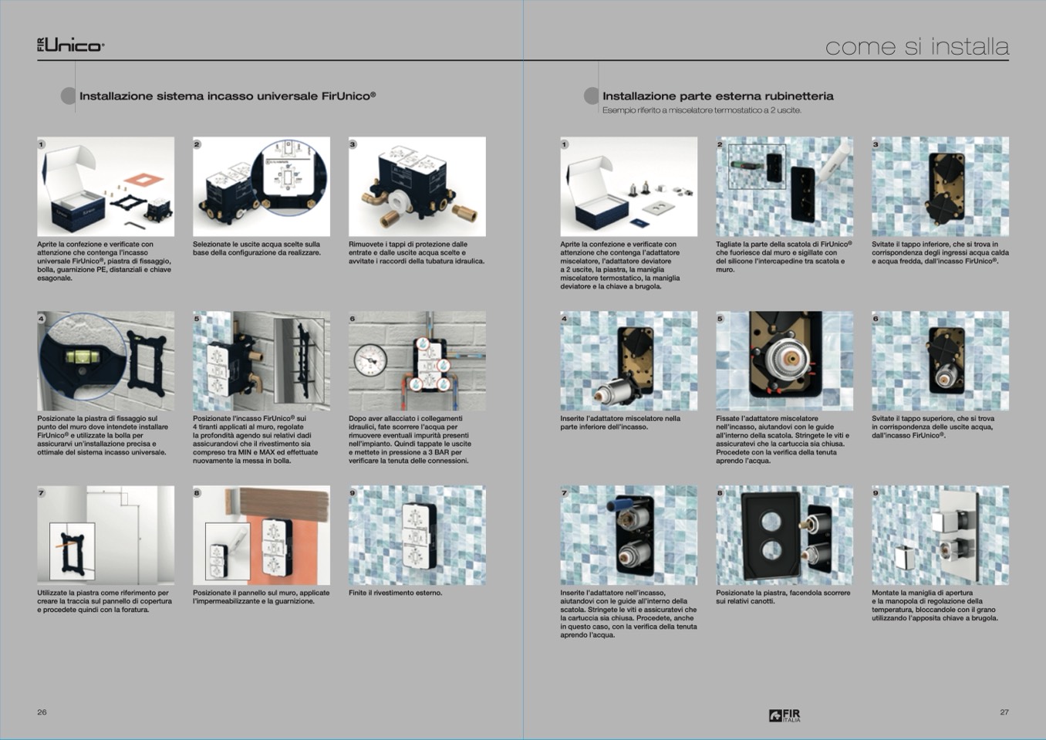Click page number 26
This screenshot has height=740, width=1046.
(x=42, y=712)
